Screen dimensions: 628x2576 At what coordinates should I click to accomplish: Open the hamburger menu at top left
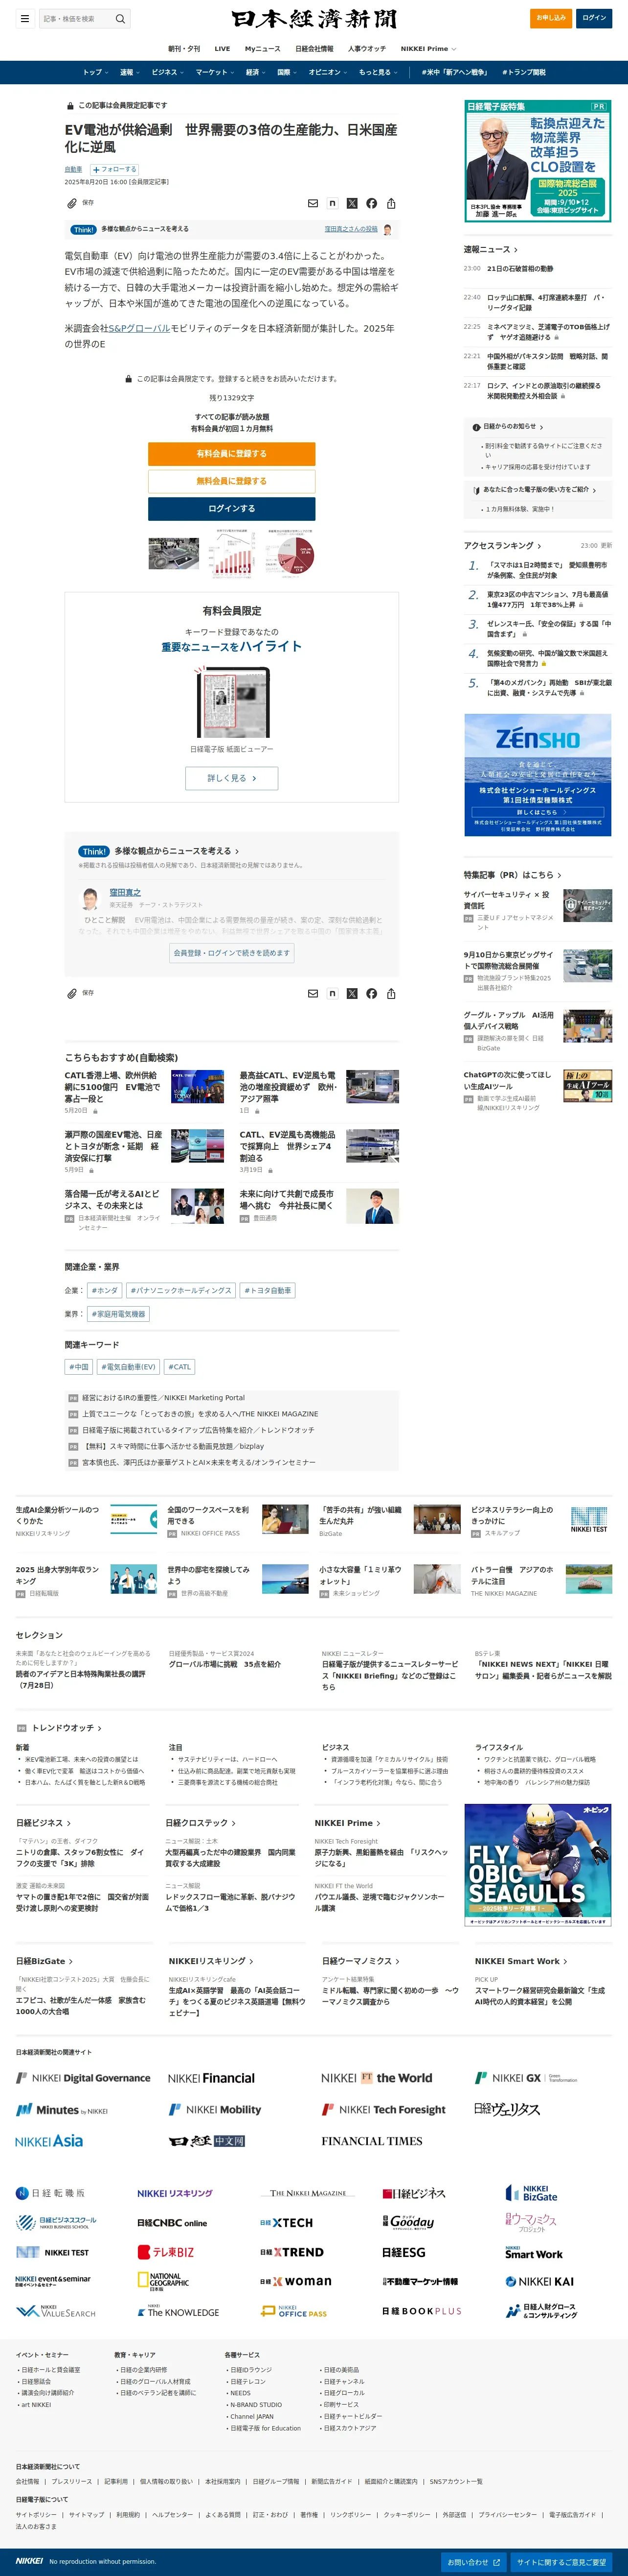[24, 18]
